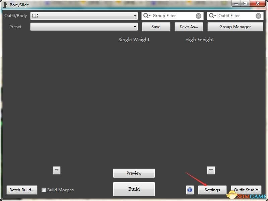Open the Outfit/Body dropdown showing 112
Screen dimensions: 268x201
[84, 16]
